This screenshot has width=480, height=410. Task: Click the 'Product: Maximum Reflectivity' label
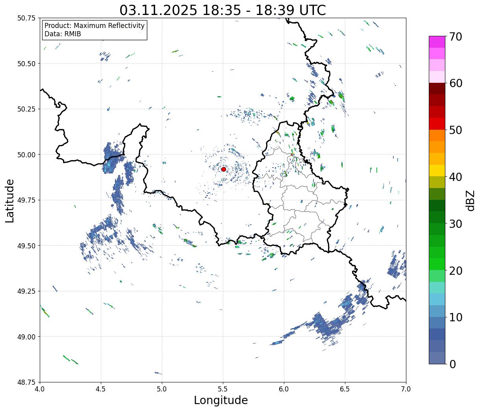click(95, 26)
